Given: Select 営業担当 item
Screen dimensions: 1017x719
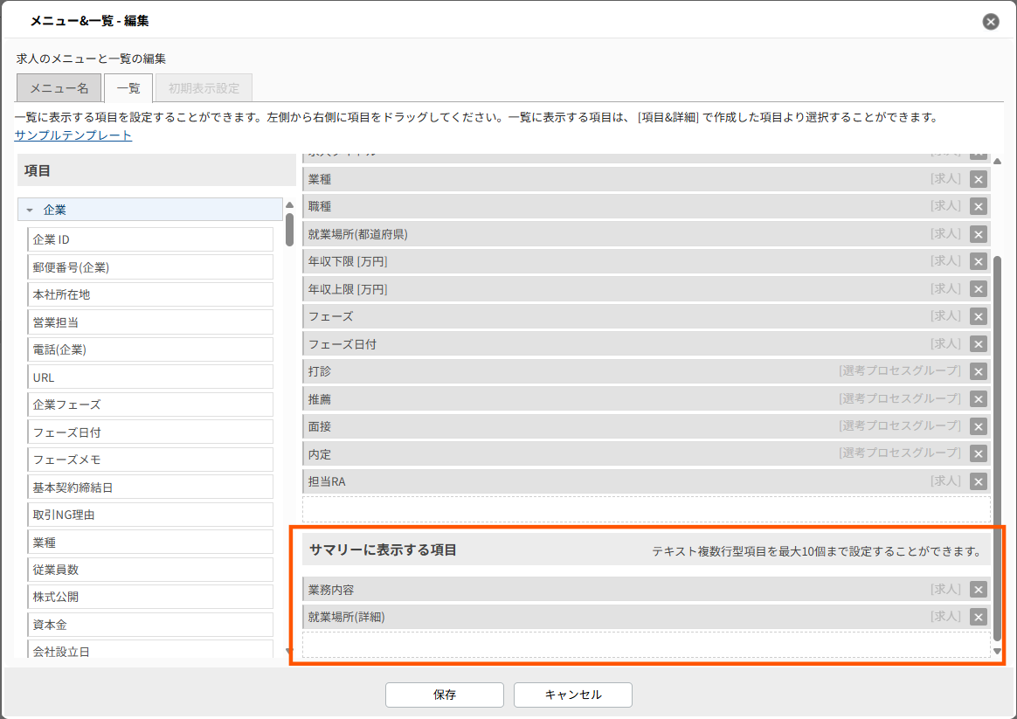Looking at the screenshot, I should point(150,322).
